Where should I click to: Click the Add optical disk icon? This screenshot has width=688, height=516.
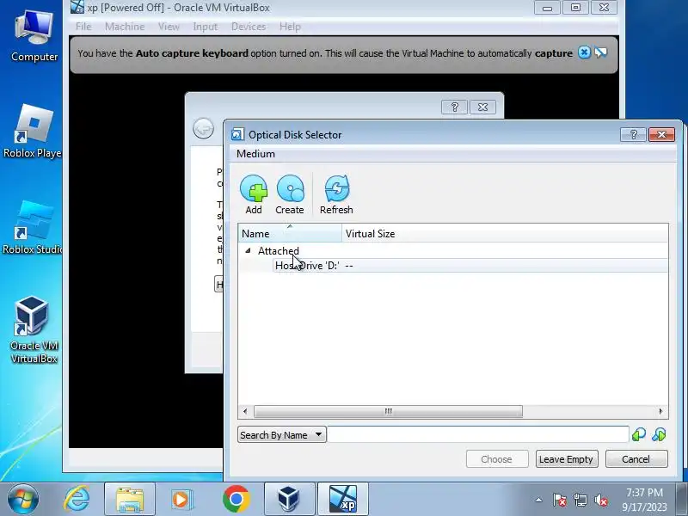click(x=254, y=194)
